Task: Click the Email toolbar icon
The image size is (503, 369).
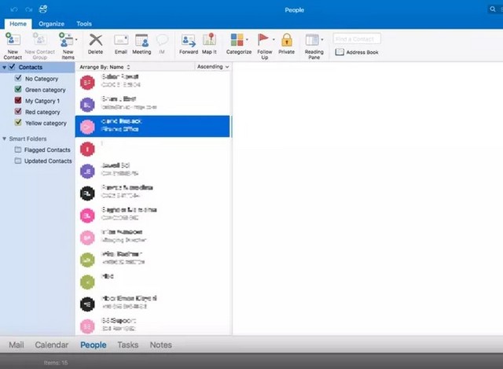Action: [120, 41]
